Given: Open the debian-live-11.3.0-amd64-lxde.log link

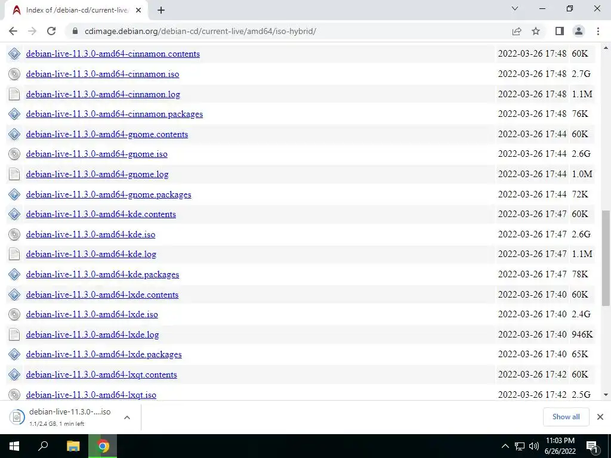Looking at the screenshot, I should click(92, 335).
